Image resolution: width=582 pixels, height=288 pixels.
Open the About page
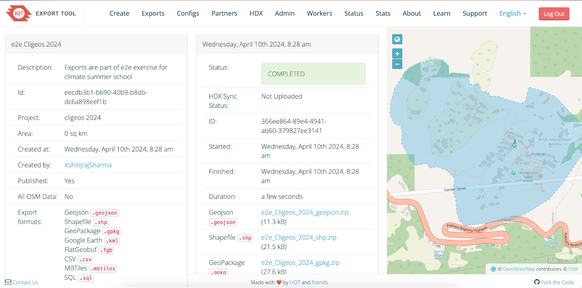(412, 13)
